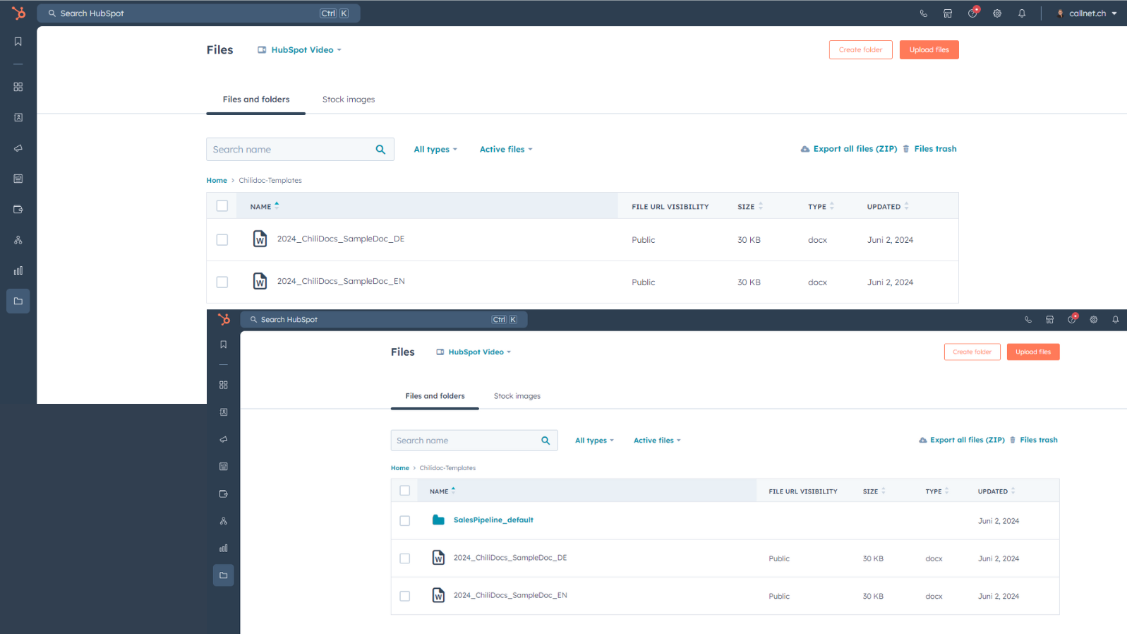Open the Workspaces grid icon in the lower window sidebar
This screenshot has width=1127, height=634.
click(x=224, y=385)
